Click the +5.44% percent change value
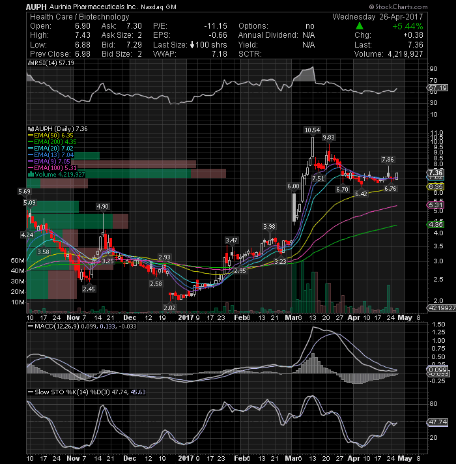The width and height of the screenshot is (456, 464). [x=408, y=26]
